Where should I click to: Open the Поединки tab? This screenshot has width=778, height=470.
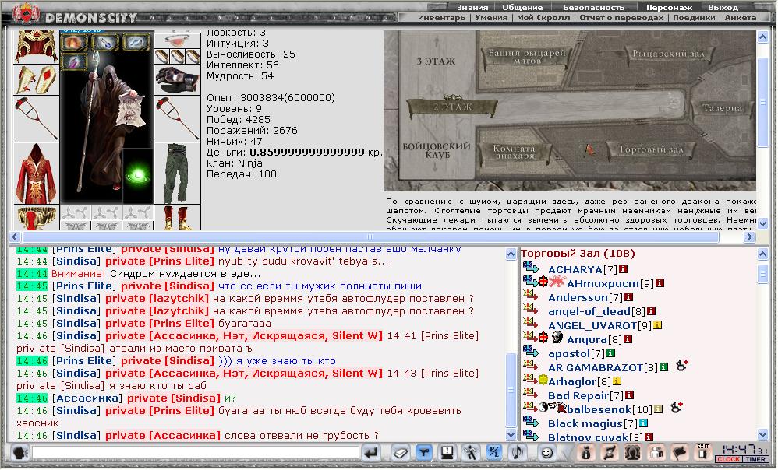[x=694, y=17]
